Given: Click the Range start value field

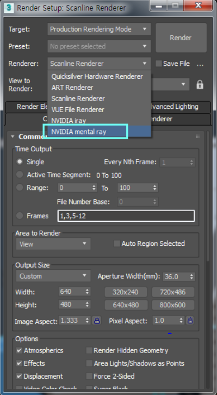Looking at the screenshot, I should coord(75,188).
